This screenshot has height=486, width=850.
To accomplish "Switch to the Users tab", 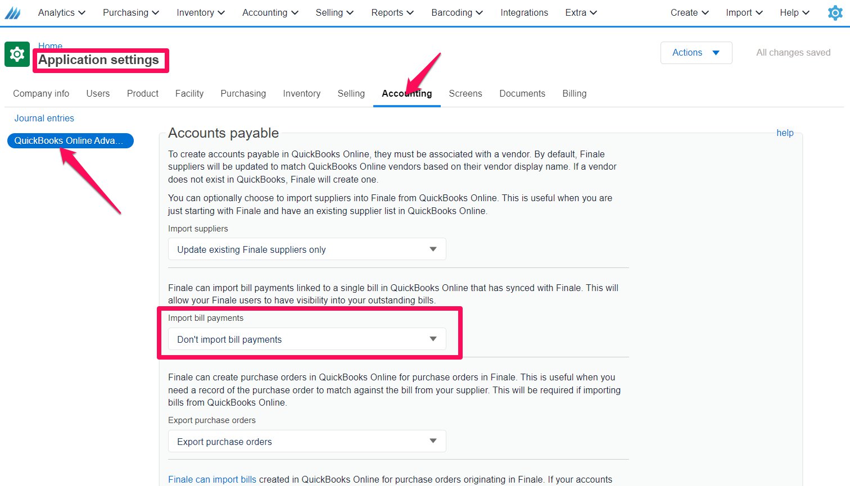I will (98, 93).
